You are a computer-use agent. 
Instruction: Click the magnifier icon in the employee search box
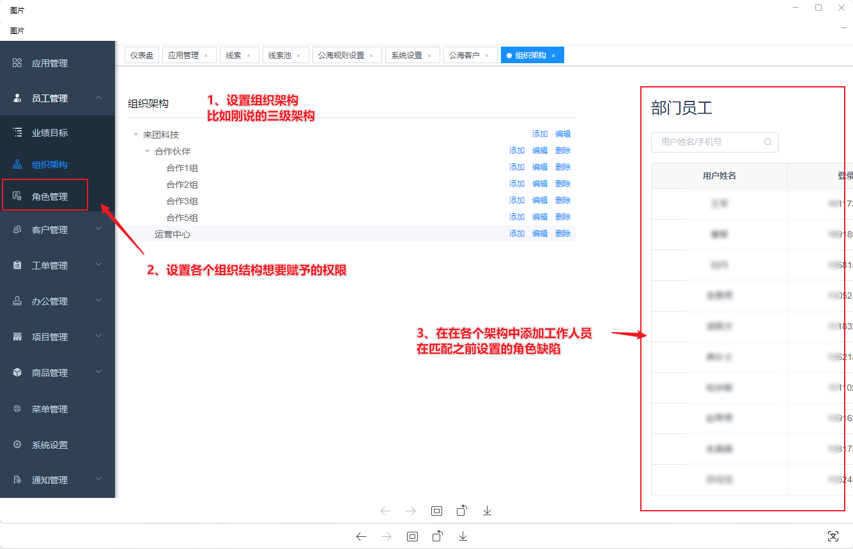[767, 142]
